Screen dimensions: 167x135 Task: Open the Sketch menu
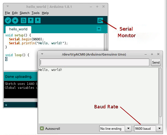tap(24, 13)
